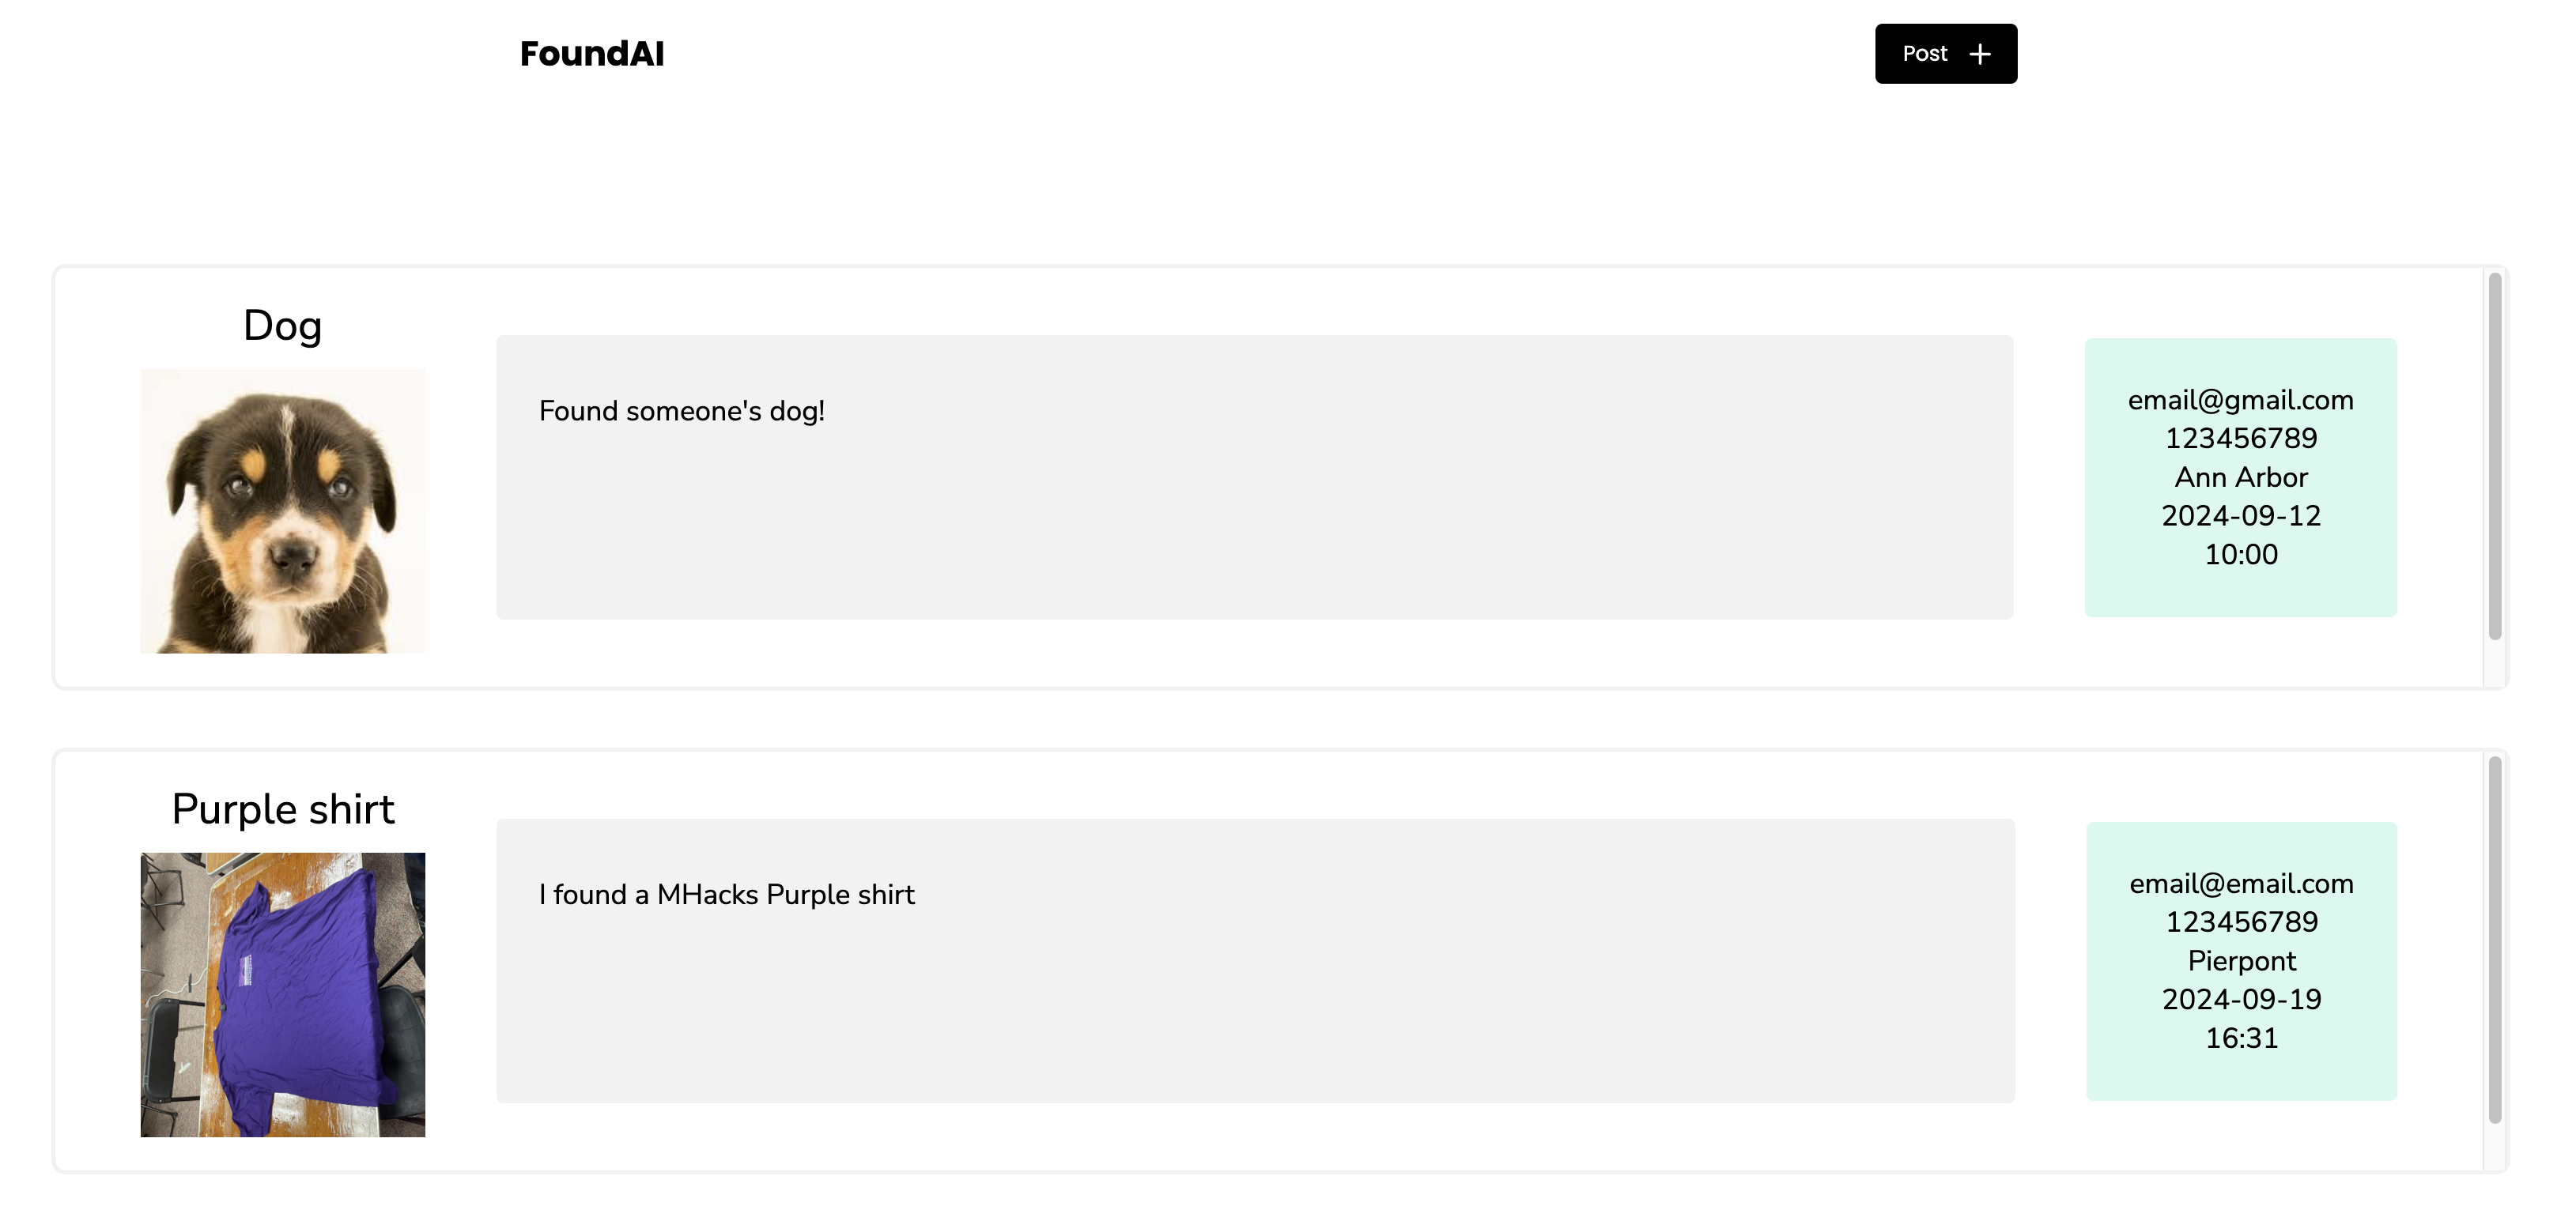
Task: Click the "Found someone's dog!" description box
Action: pyautogui.click(x=1255, y=477)
